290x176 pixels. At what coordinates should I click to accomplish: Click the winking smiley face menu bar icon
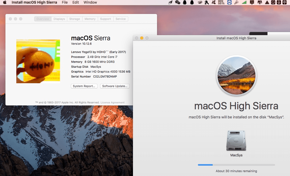pos(273,2)
